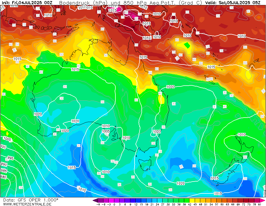The height and width of the screenshot is (206, 266).
Task: Select the cyan legend swatch between 24 and 27
Action: click(160, 200)
